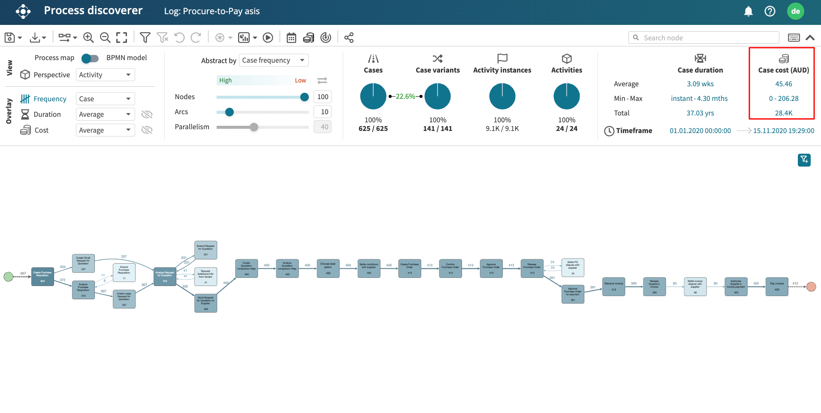Show the Duration overlay eye toggle
Screen dimensions: 821x413
(147, 114)
